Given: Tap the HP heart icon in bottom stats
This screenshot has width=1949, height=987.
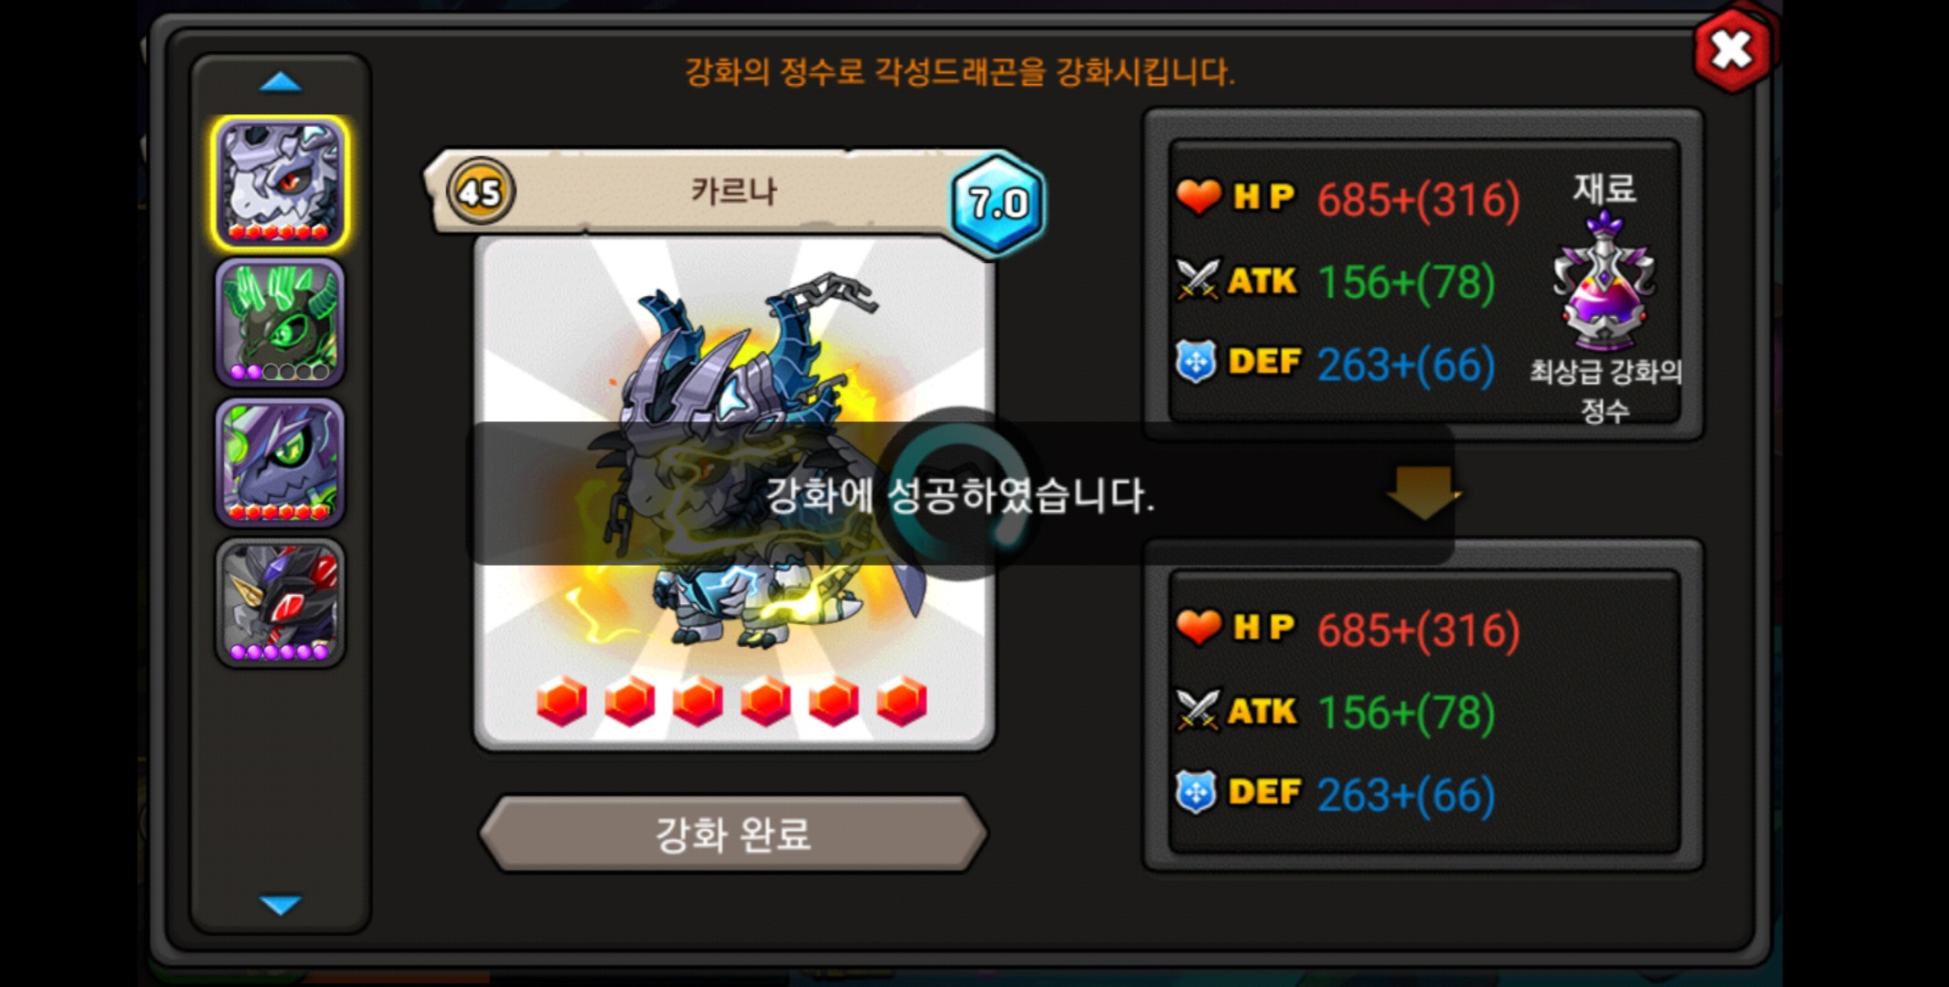Looking at the screenshot, I should click(1198, 626).
